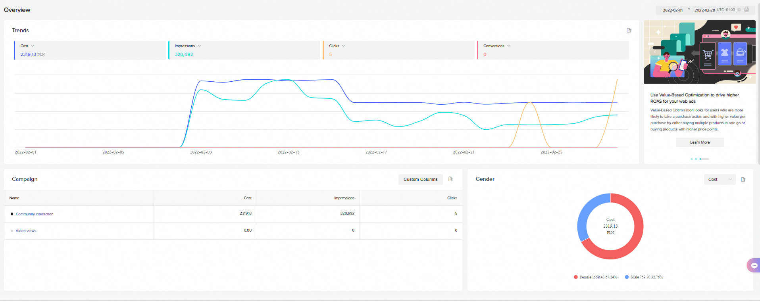This screenshot has width=760, height=303.
Task: Select the Conversions metric card
Action: pyautogui.click(x=553, y=50)
